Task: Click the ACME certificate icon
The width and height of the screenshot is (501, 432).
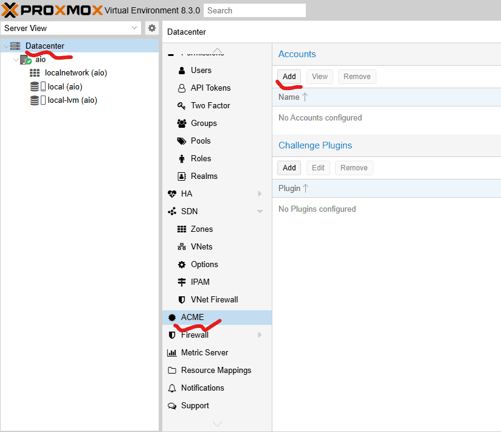Action: (172, 317)
